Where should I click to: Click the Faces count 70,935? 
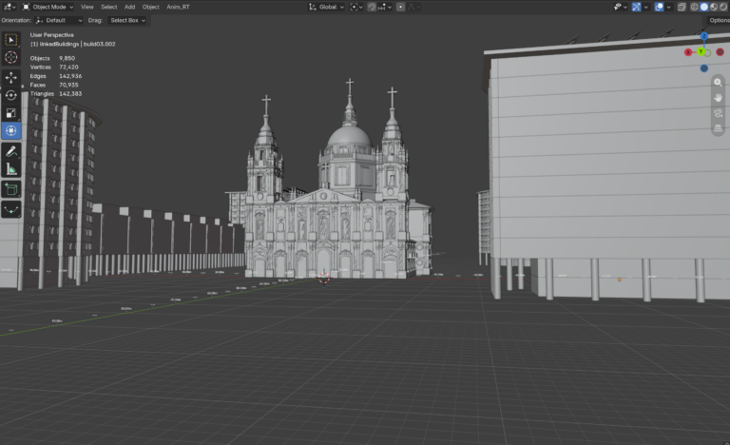tap(68, 85)
